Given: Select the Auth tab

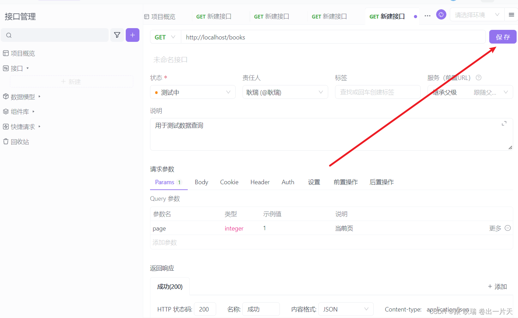Looking at the screenshot, I should click(288, 182).
